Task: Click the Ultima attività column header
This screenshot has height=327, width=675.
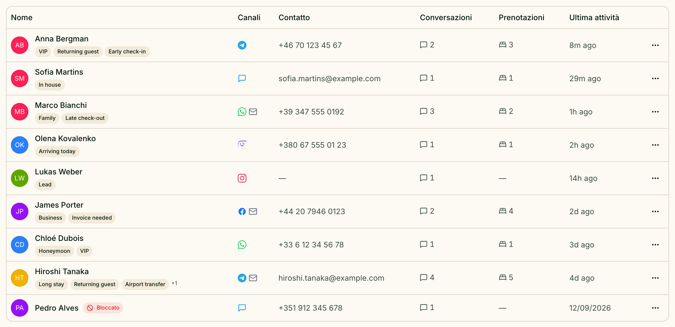Action: (594, 17)
